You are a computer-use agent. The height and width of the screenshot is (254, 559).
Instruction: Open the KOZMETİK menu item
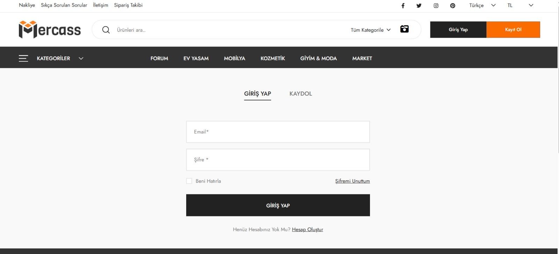pos(273,58)
